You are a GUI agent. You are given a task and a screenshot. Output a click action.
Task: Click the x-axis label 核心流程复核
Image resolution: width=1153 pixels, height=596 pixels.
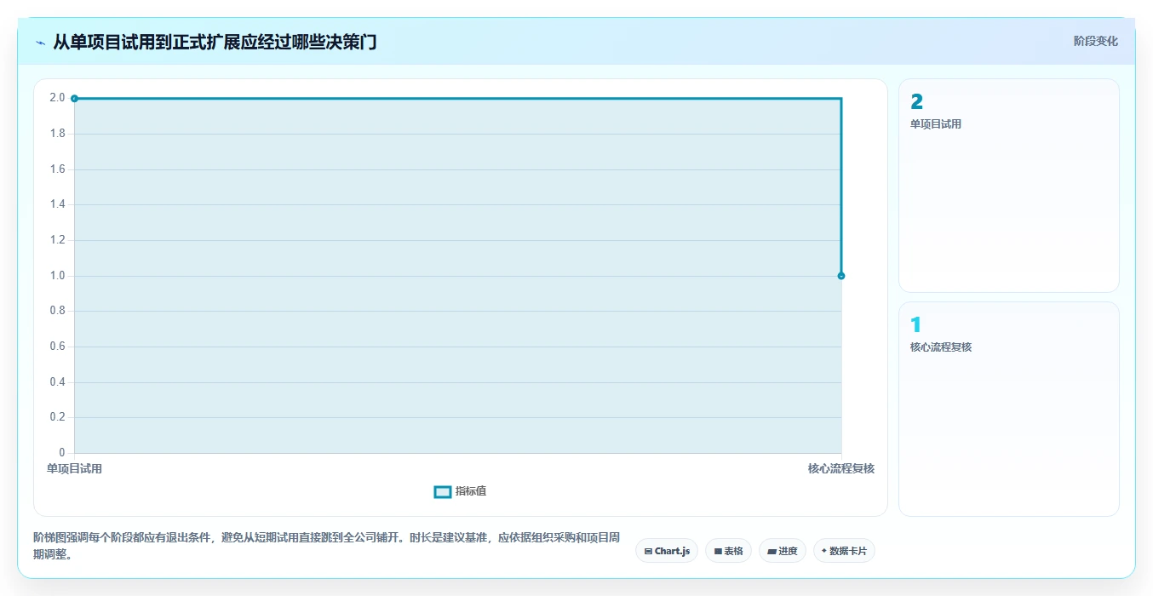pyautogui.click(x=841, y=468)
